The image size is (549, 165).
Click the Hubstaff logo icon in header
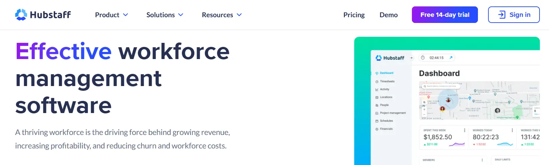click(x=21, y=15)
